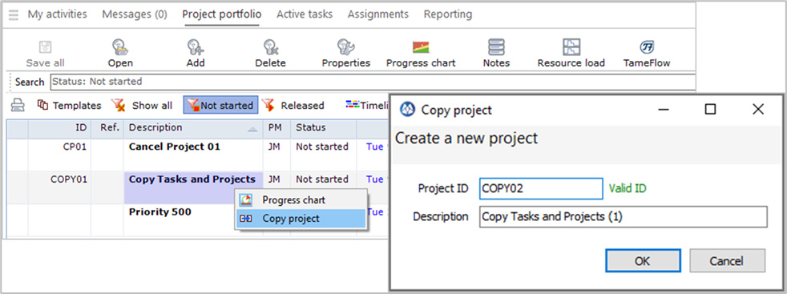Open Messages (0) tab

tap(135, 14)
